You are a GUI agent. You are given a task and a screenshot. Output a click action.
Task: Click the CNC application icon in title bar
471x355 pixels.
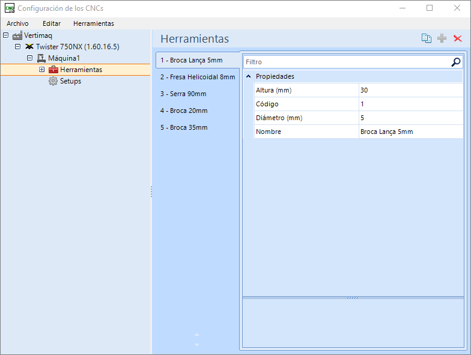(10, 8)
